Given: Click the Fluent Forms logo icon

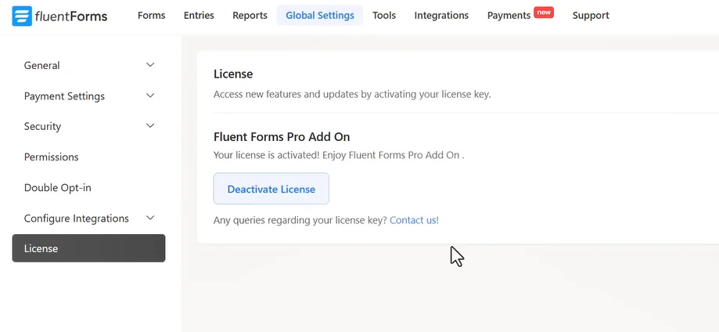Looking at the screenshot, I should click(x=23, y=16).
